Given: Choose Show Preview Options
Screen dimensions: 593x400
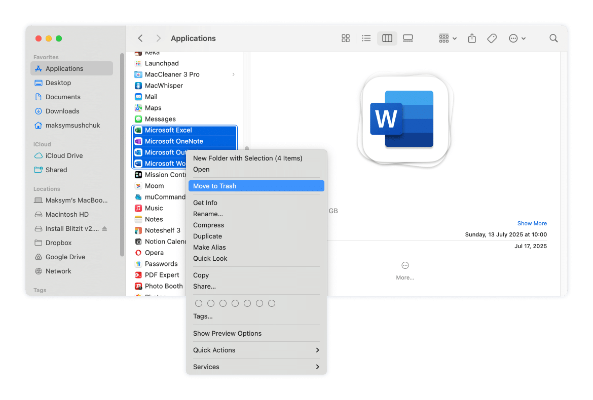Looking at the screenshot, I should click(256, 334).
